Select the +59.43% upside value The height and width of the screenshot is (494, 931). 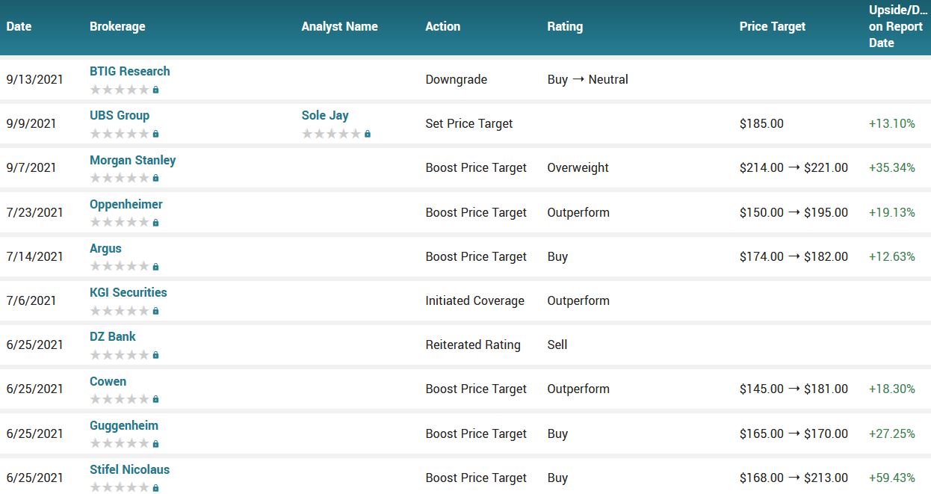(x=892, y=478)
